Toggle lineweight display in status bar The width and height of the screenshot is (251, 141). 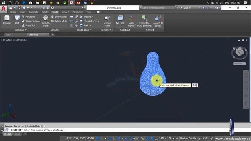[x=138, y=138]
